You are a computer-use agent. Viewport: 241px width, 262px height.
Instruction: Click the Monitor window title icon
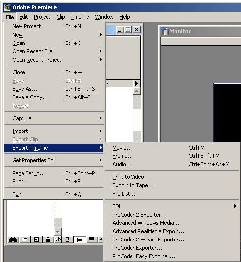coord(164,31)
